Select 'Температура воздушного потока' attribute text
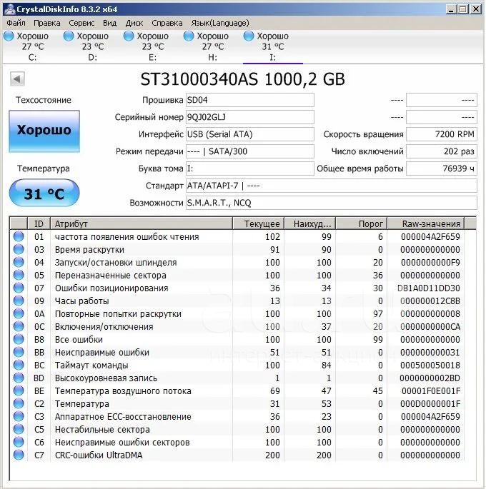 (123, 391)
